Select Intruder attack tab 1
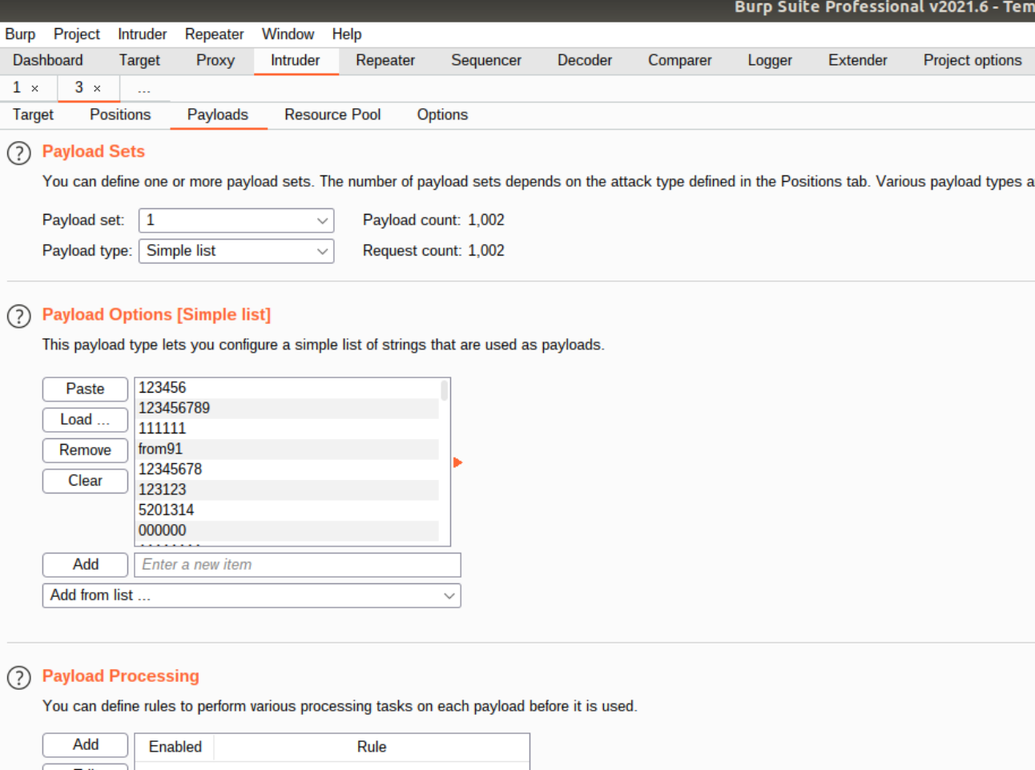Image resolution: width=1035 pixels, height=770 pixels. click(17, 87)
